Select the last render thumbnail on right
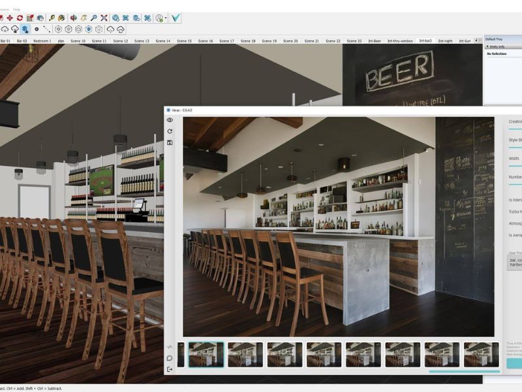This screenshot has height=392, width=522. tap(482, 355)
